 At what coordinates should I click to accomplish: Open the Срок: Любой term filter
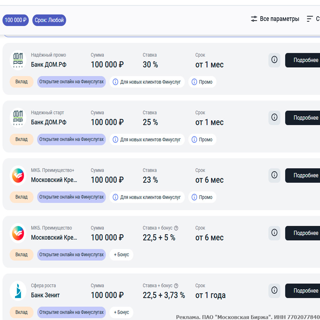coord(49,20)
